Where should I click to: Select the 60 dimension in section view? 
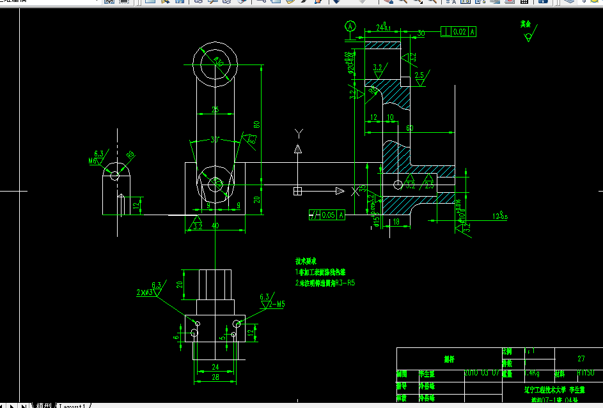coord(409,128)
